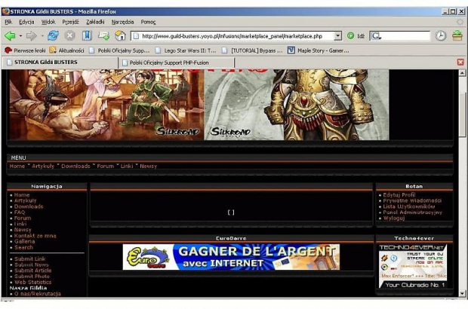Click the page scrollbar down arrow
This screenshot has width=468, height=309.
click(x=462, y=293)
